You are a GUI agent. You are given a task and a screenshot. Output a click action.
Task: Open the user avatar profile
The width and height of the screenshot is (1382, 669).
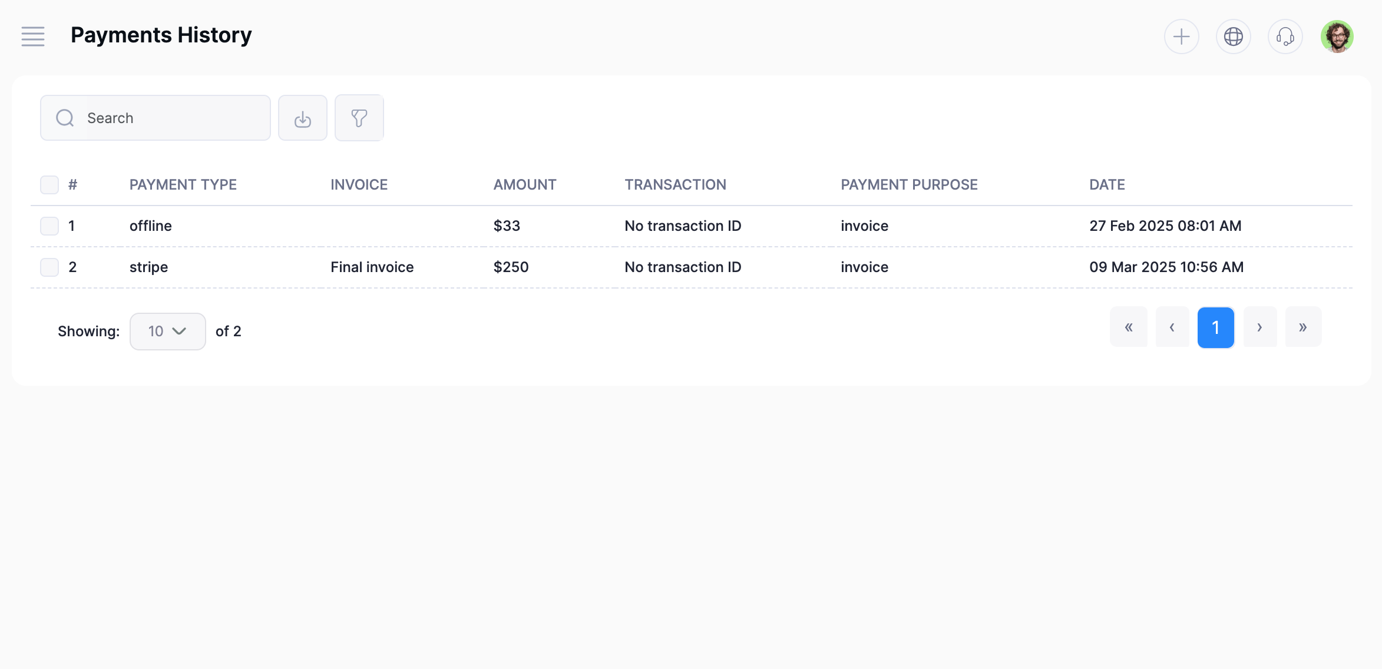click(1337, 37)
